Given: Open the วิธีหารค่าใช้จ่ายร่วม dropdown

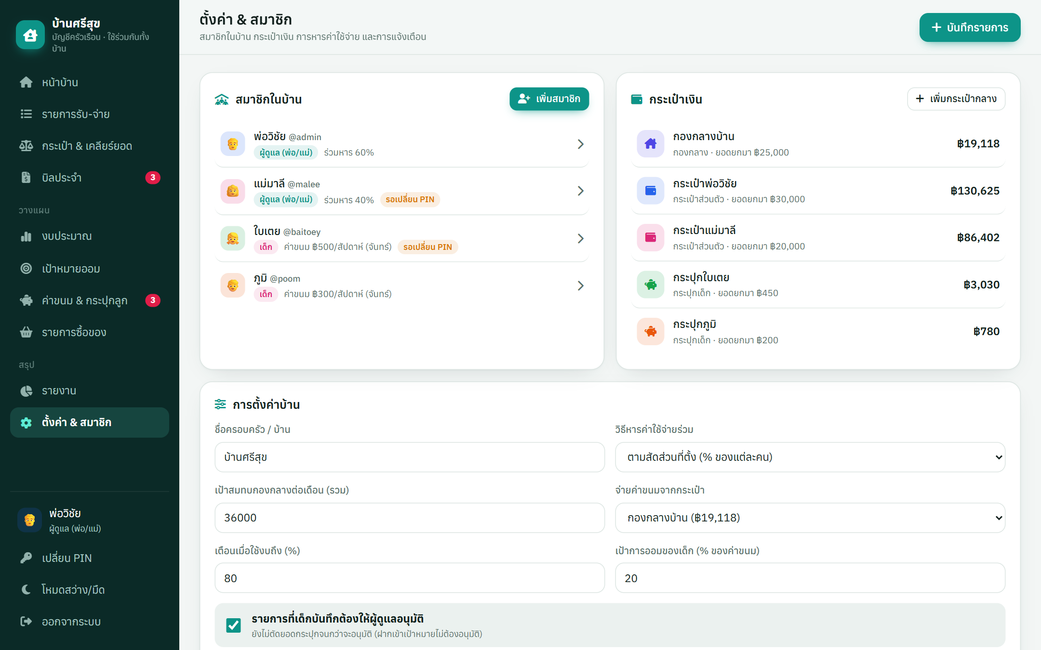Looking at the screenshot, I should (x=810, y=457).
